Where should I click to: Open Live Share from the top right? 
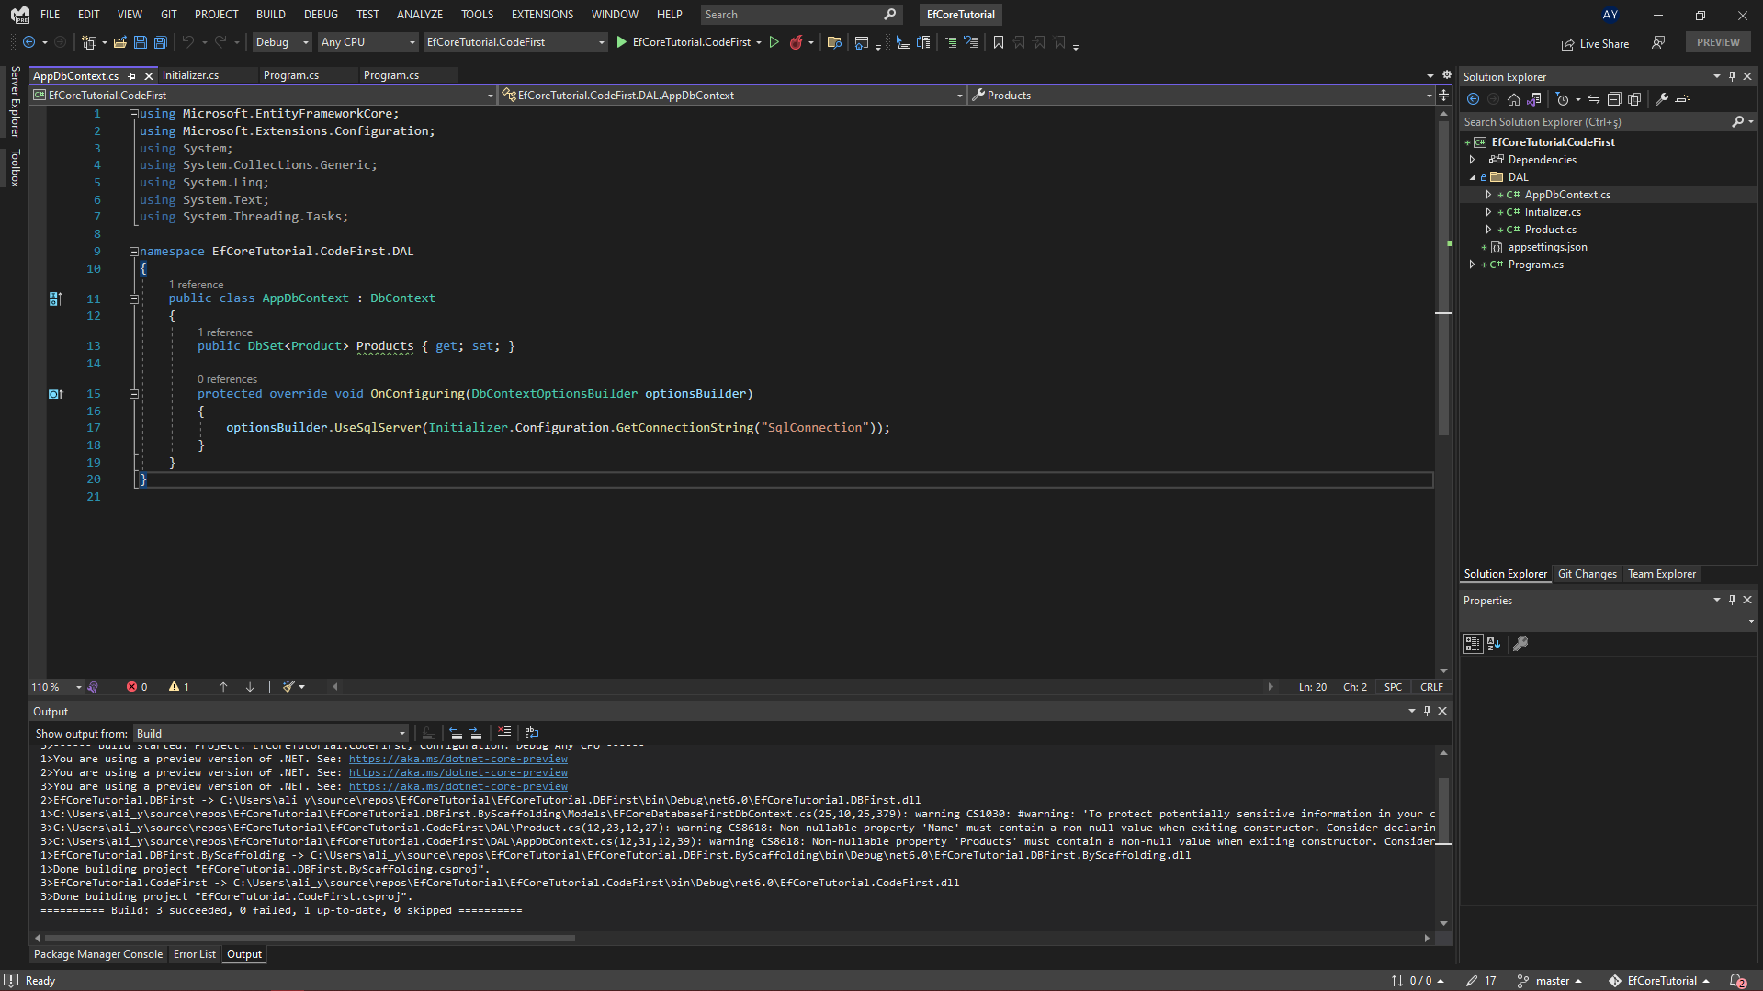[1596, 43]
